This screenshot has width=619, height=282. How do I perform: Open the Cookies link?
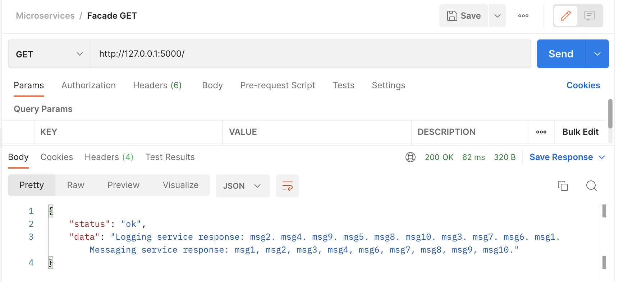coord(583,85)
